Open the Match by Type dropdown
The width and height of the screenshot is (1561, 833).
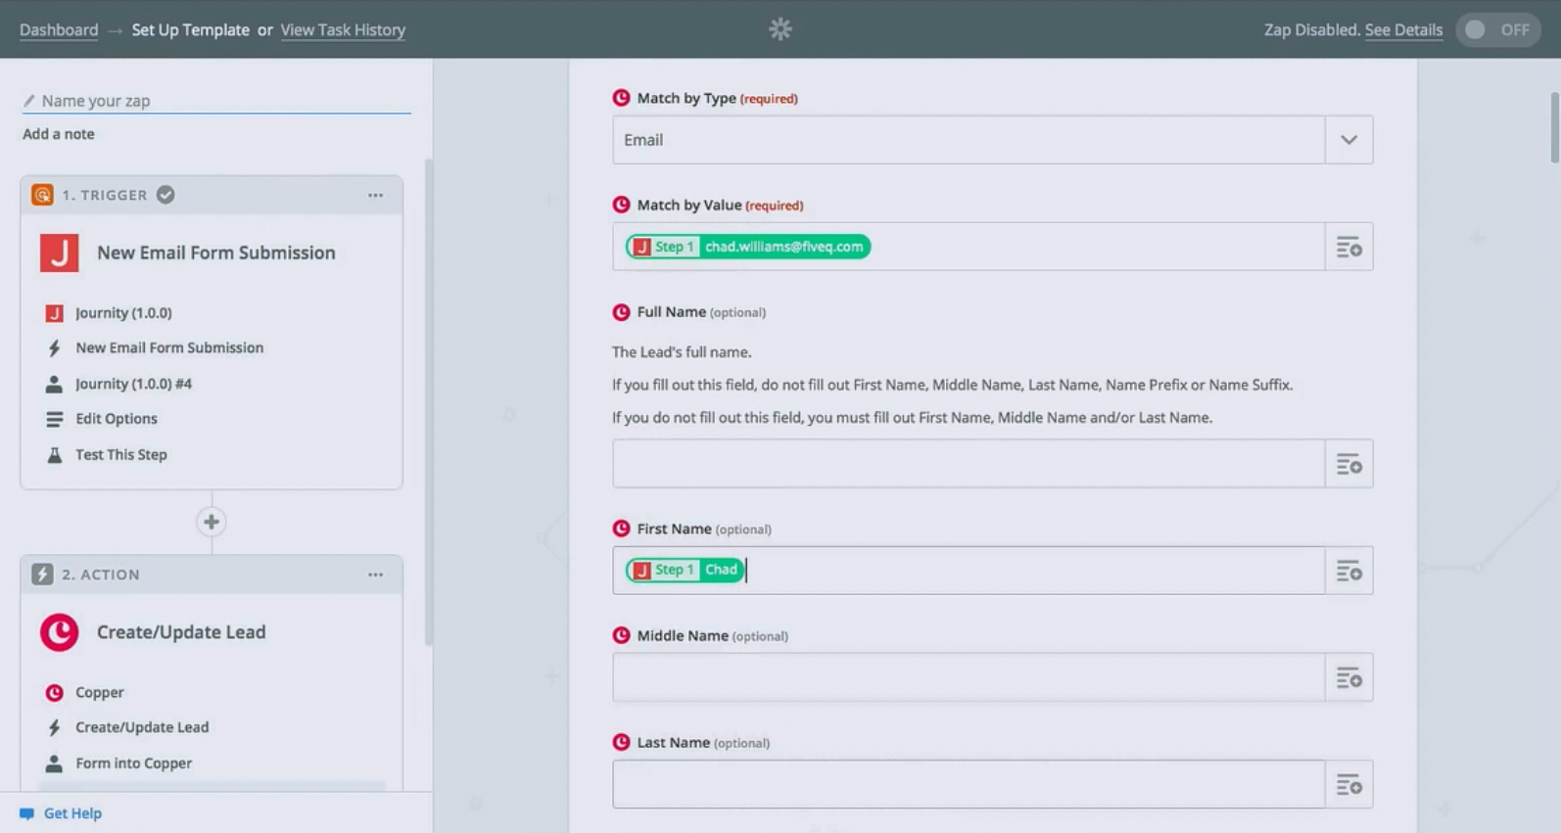coord(992,140)
